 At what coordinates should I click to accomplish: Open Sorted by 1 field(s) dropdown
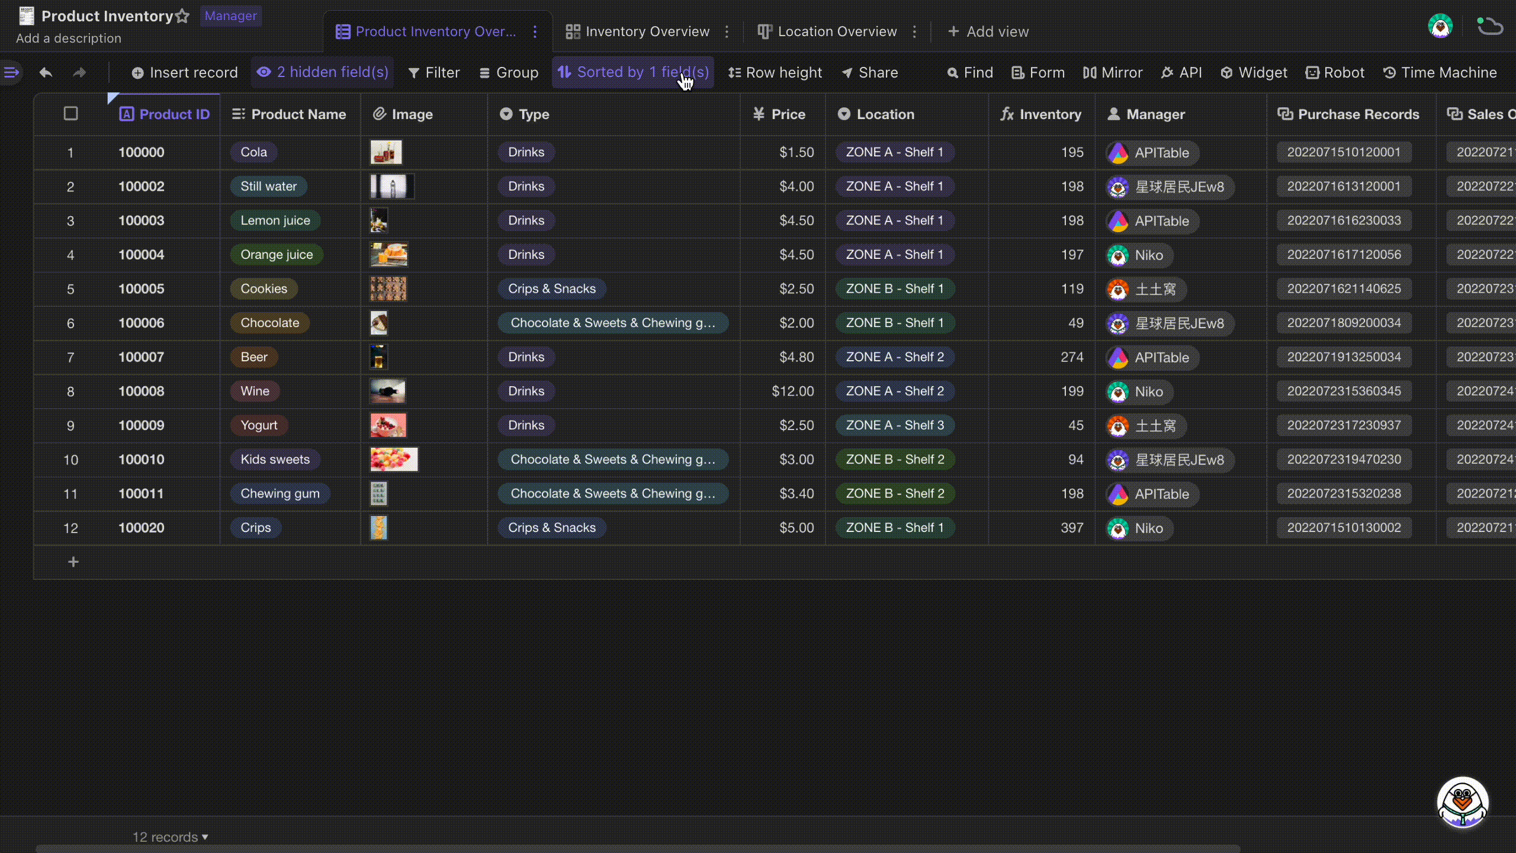633,72
